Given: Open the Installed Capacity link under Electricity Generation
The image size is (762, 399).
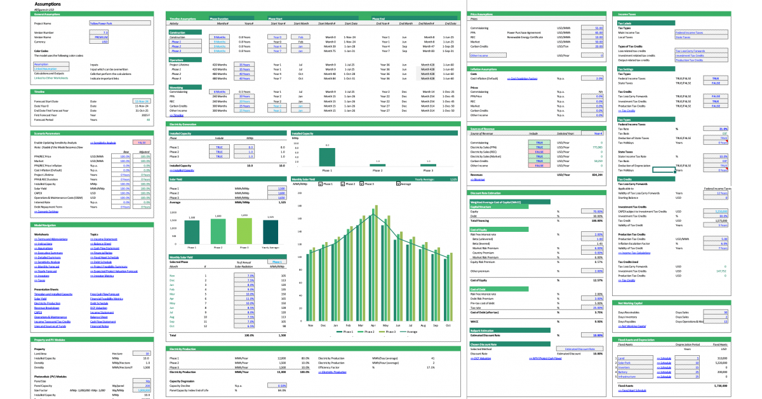Looking at the screenshot, I should 182,170.
